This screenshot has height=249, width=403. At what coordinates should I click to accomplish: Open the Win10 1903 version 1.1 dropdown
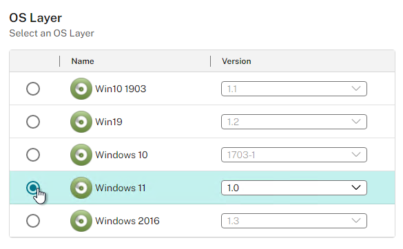293,89
